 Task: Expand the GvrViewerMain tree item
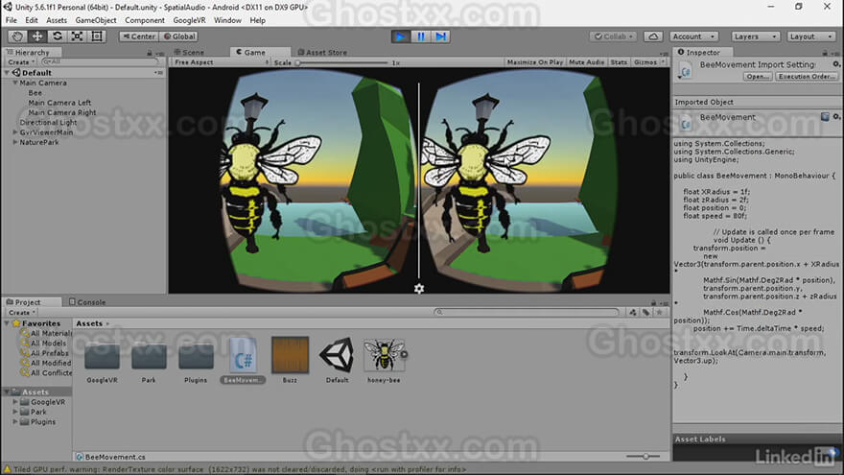tap(15, 132)
